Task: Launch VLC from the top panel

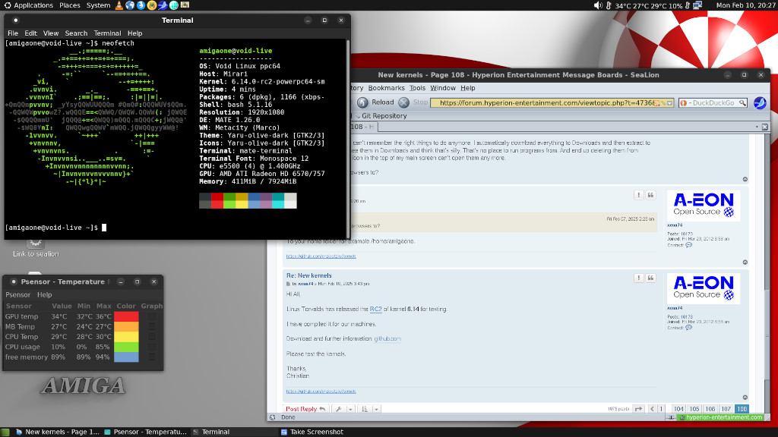Action: [x=119, y=5]
